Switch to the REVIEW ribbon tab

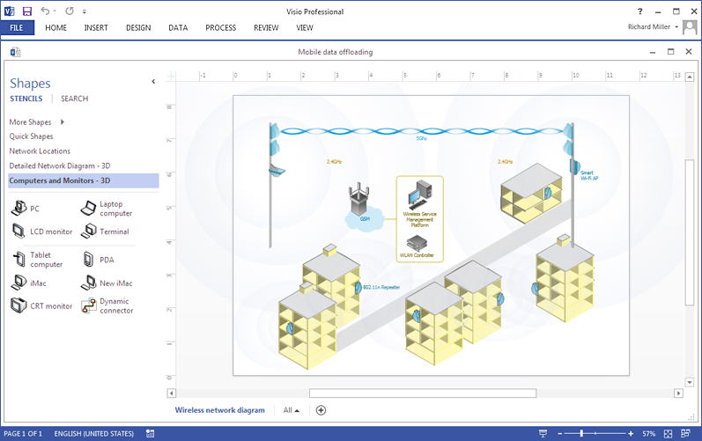coord(266,28)
